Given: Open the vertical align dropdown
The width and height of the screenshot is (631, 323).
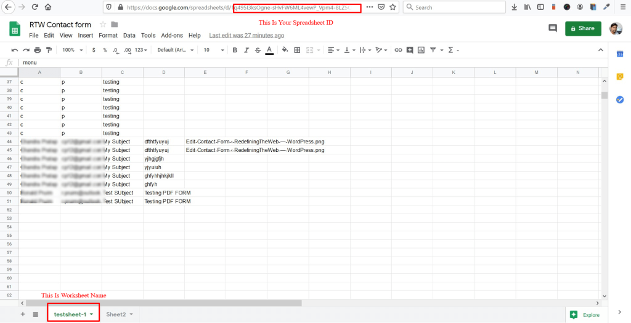Looking at the screenshot, I should (349, 50).
